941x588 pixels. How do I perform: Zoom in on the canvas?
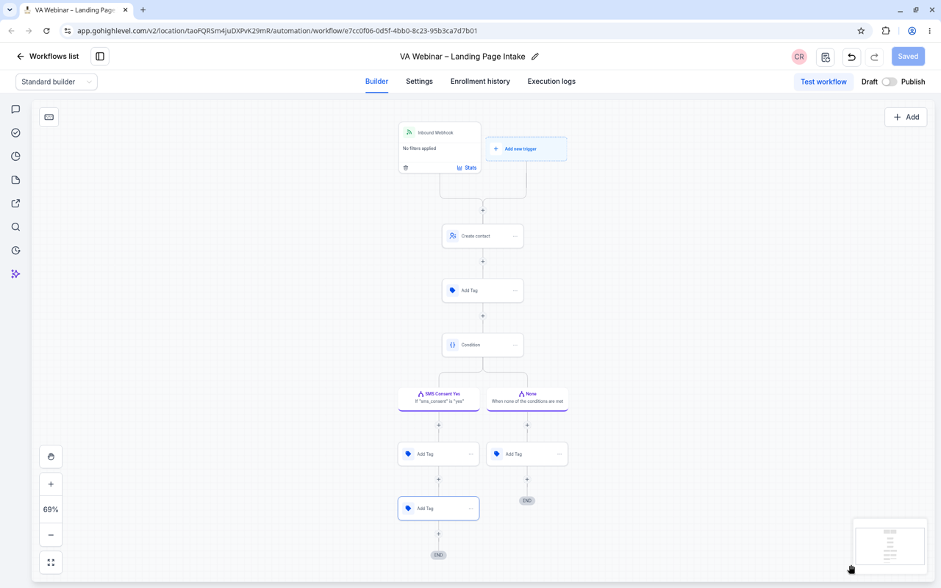point(51,484)
